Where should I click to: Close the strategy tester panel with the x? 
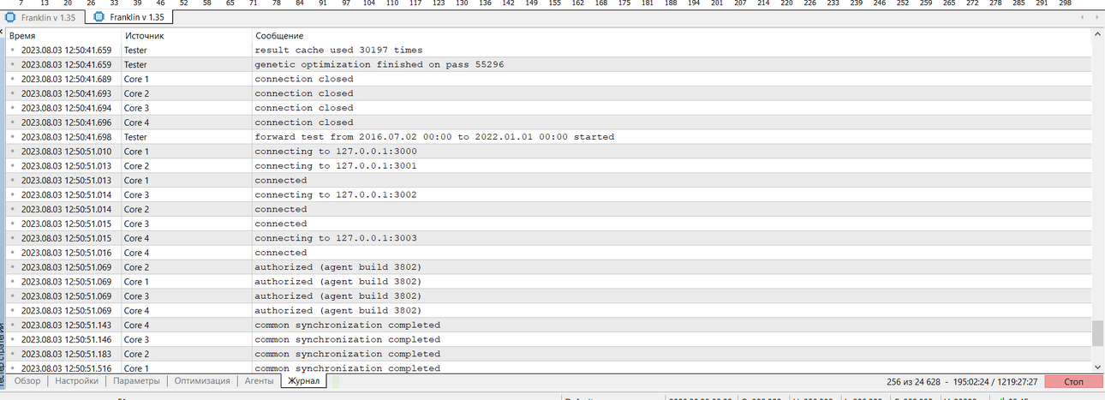pyautogui.click(x=3, y=33)
